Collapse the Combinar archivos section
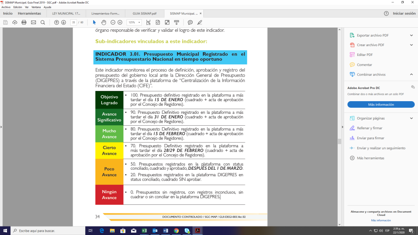This screenshot has width=418, height=235. (411, 75)
